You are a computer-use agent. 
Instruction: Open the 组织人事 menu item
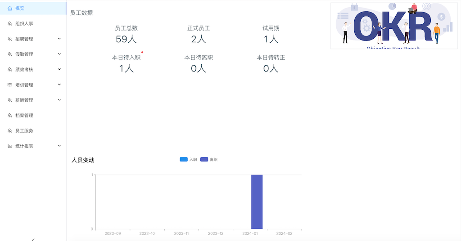33,24
